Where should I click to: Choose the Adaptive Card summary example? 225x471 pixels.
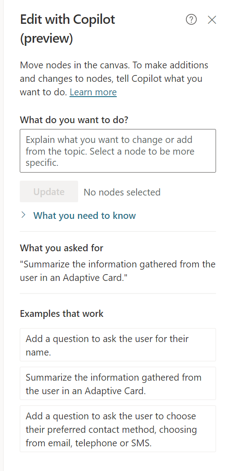click(x=118, y=384)
